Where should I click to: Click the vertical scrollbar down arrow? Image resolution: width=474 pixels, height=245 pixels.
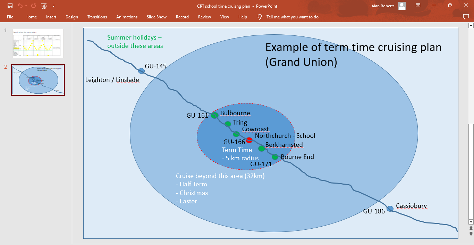(471, 222)
